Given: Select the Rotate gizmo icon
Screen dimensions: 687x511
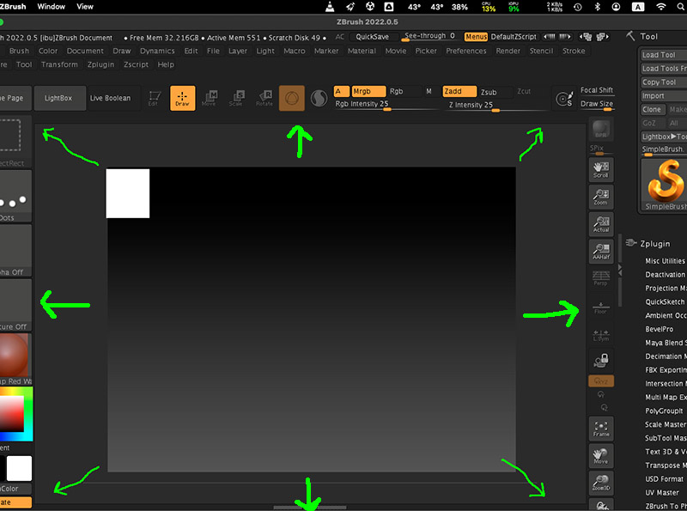Looking at the screenshot, I should click(x=264, y=98).
